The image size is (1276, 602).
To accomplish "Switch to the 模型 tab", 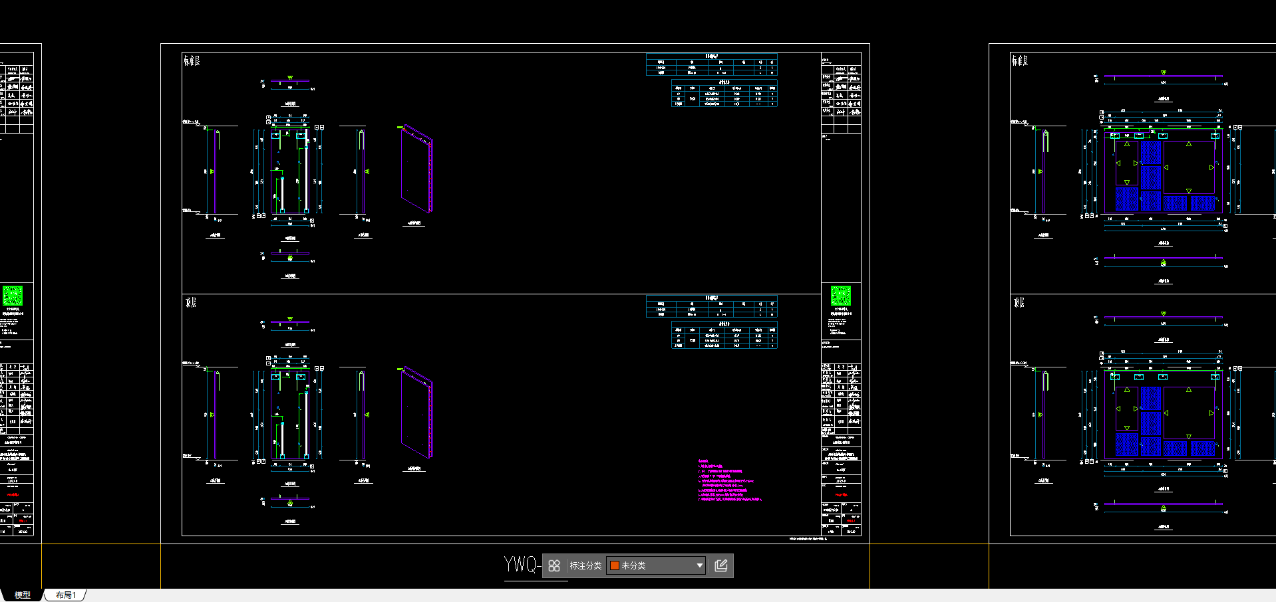I will tap(22, 595).
